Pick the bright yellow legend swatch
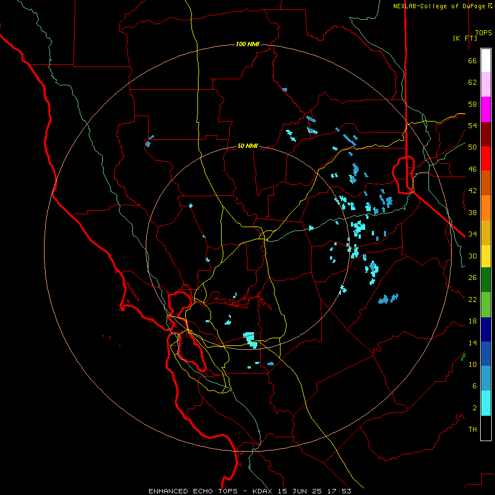 tap(486, 256)
